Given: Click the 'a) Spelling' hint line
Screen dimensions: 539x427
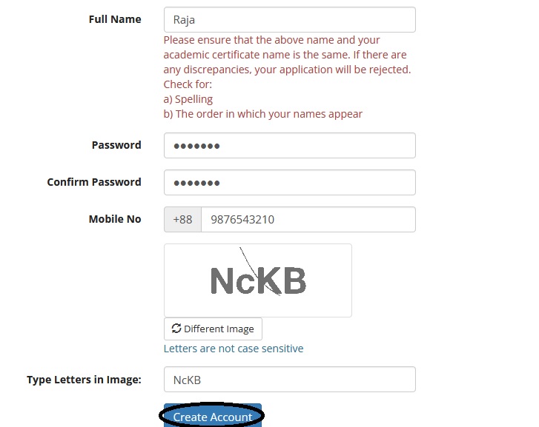Looking at the screenshot, I should pos(188,99).
